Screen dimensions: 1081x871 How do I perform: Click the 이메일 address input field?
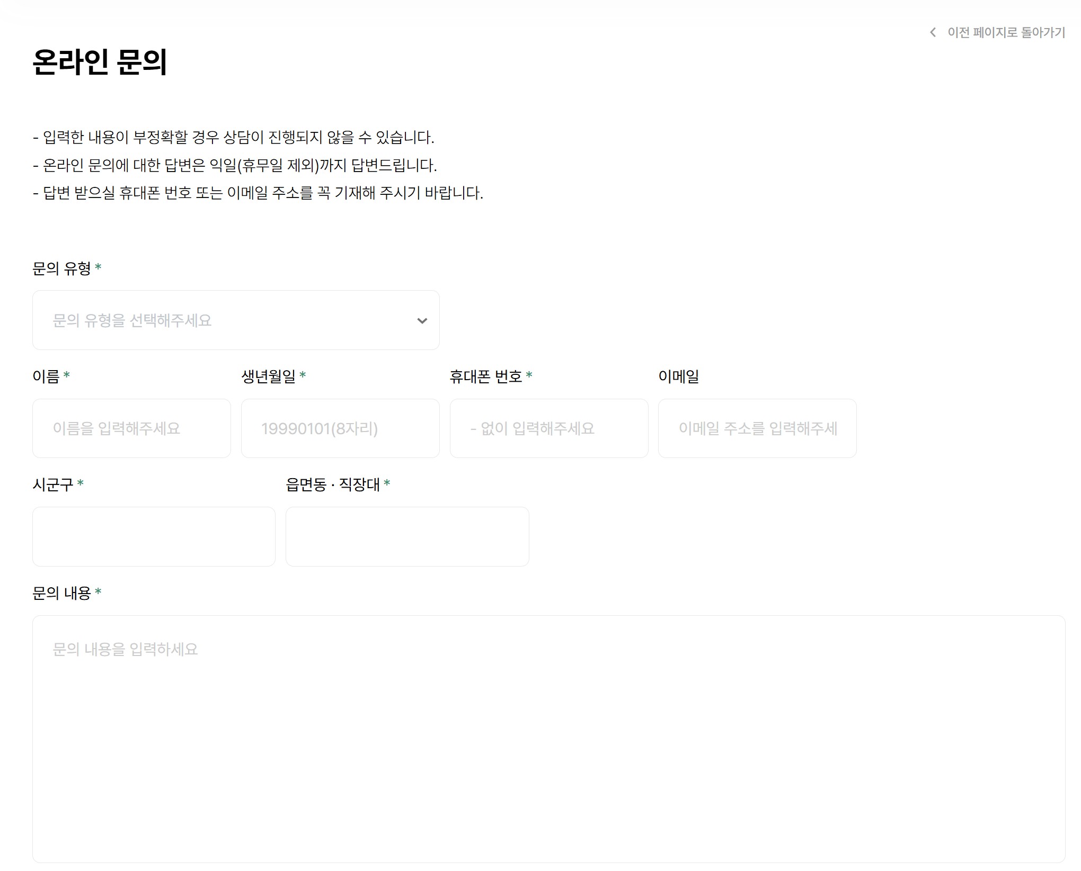click(x=757, y=428)
